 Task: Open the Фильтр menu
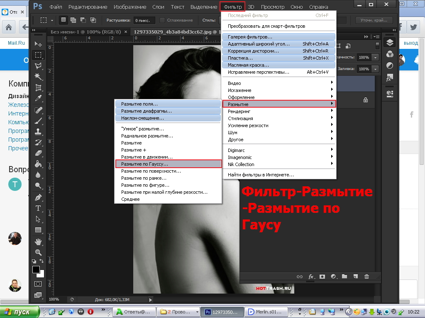tap(232, 7)
